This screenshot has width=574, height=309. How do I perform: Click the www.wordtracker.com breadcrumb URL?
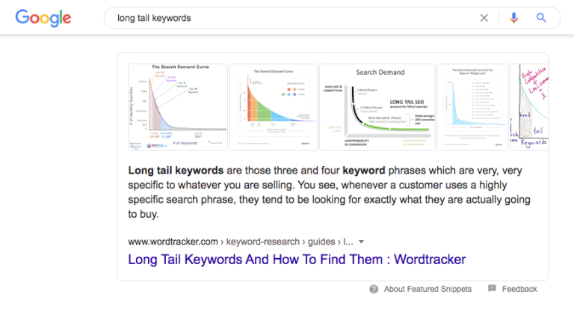[241, 242]
